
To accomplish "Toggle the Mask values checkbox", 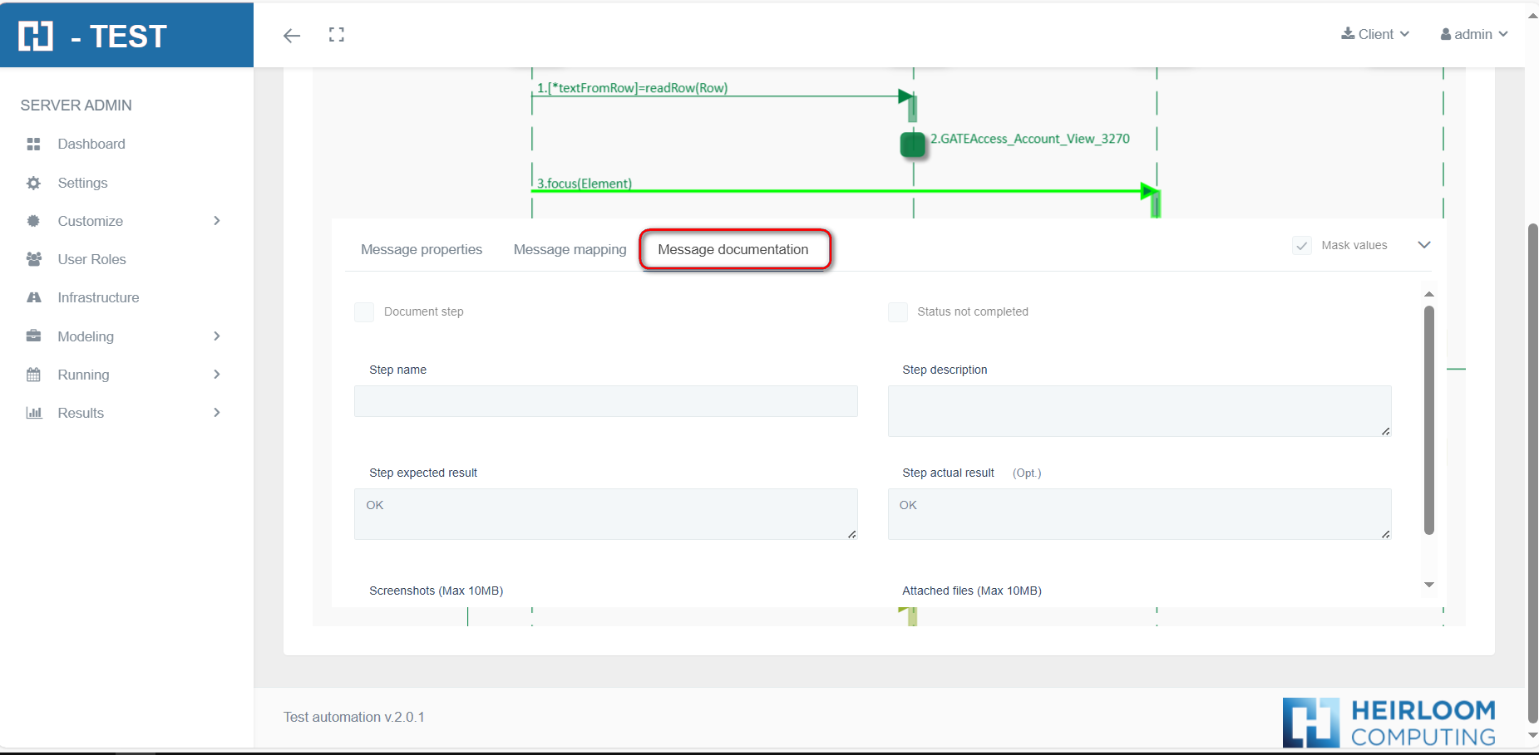I will pyautogui.click(x=1302, y=246).
